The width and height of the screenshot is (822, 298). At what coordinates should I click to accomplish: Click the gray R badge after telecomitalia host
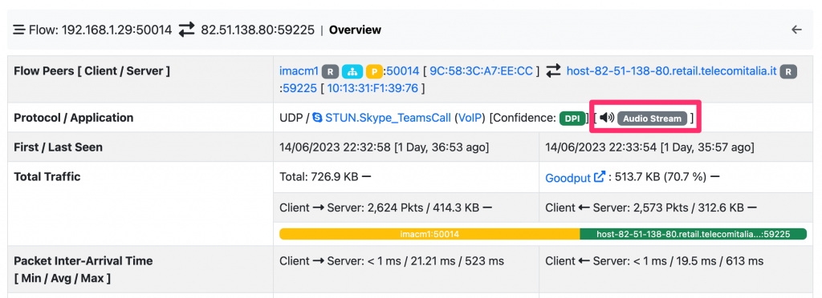pos(788,71)
